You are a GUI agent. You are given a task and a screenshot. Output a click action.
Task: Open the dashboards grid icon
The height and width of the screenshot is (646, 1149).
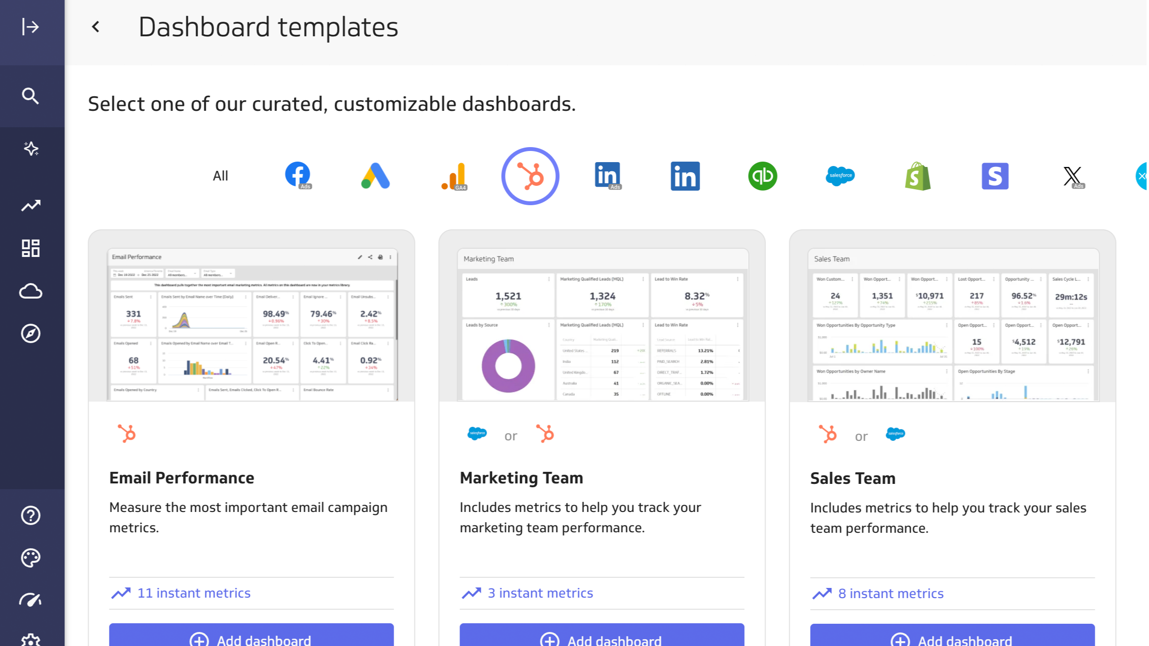click(x=31, y=248)
